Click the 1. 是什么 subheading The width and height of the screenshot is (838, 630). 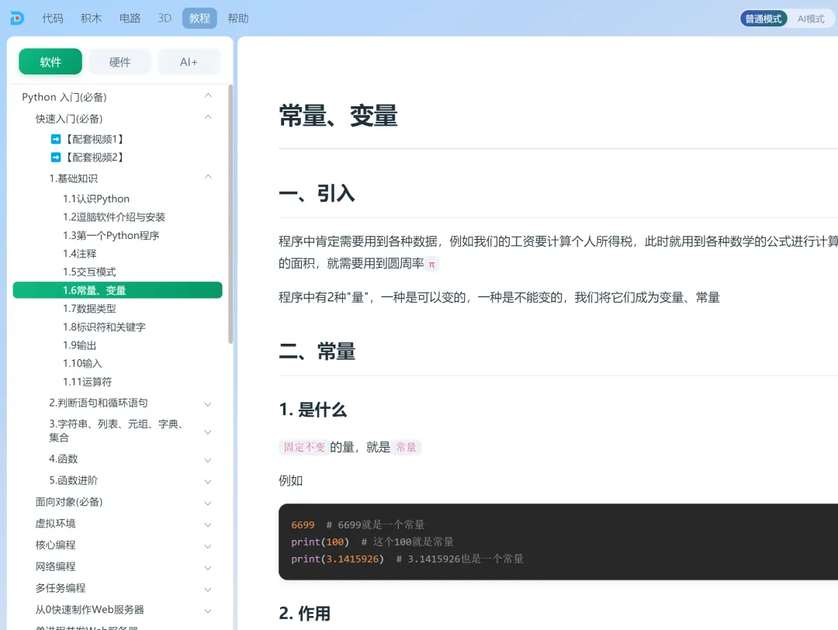tap(313, 410)
